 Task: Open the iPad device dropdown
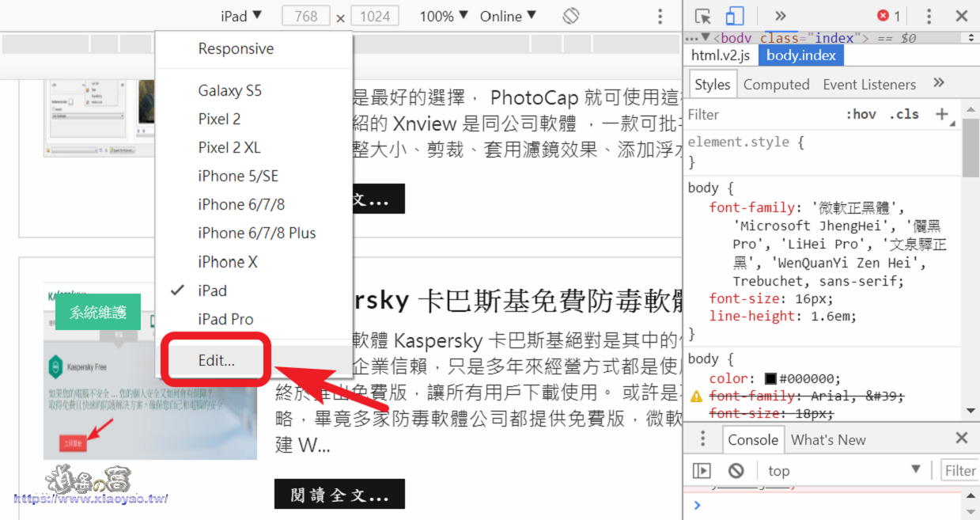[241, 16]
